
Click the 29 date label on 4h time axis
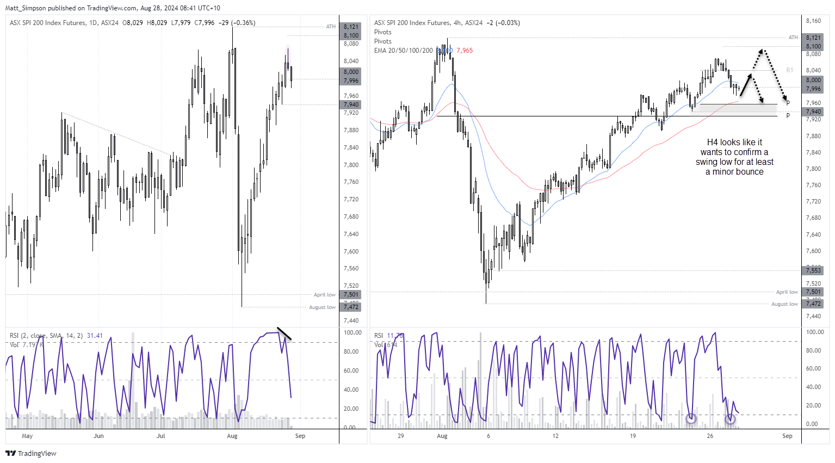click(401, 436)
